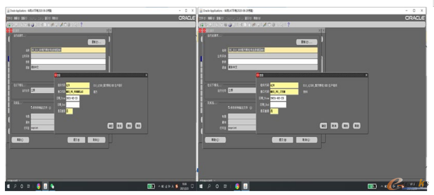This screenshot has height=195, width=434.
Task: Open the Windows Start menu on the first taskbar
Action: pos(8,187)
